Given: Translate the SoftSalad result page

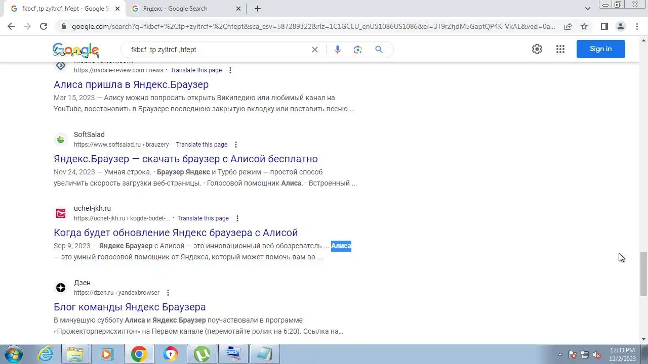Looking at the screenshot, I should tap(201, 145).
